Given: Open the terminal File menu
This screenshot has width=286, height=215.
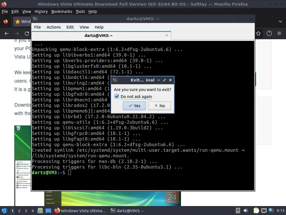Looking at the screenshot, I should 37,27.
